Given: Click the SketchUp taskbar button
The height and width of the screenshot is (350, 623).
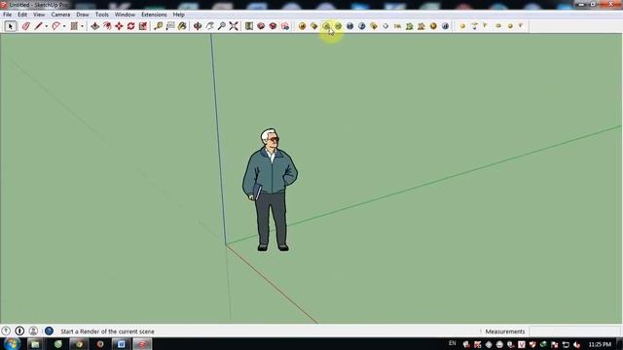Looking at the screenshot, I should pos(142,343).
